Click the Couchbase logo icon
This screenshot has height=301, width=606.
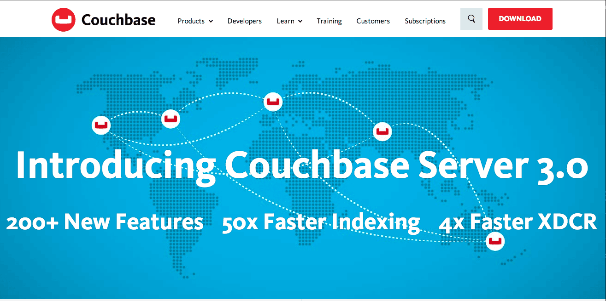[x=64, y=20]
